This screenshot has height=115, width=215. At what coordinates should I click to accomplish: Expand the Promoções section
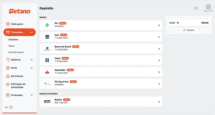31,95
